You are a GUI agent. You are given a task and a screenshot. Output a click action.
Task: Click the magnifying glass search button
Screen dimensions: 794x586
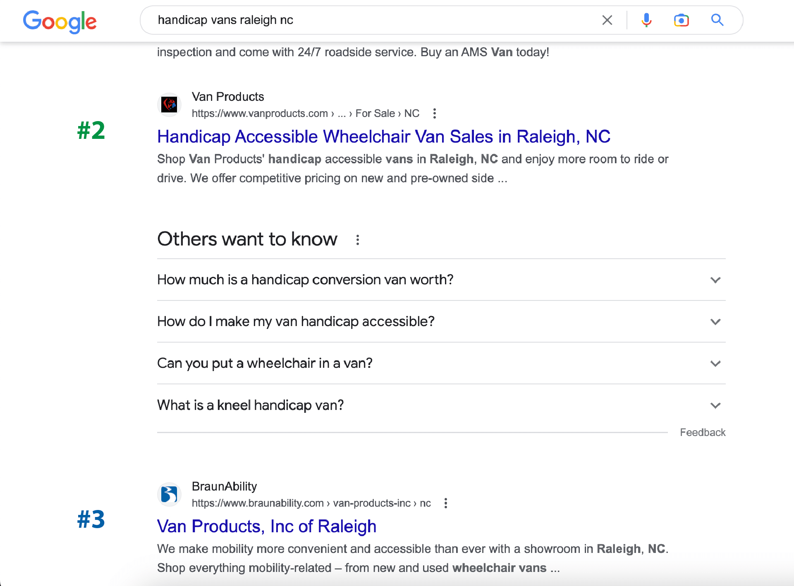tap(717, 20)
